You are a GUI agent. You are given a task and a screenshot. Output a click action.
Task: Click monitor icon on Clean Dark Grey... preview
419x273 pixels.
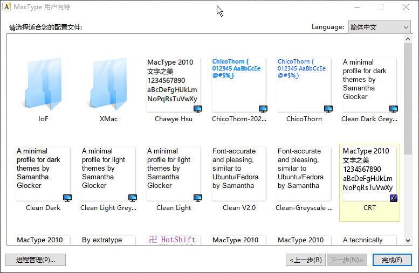pyautogui.click(x=394, y=109)
